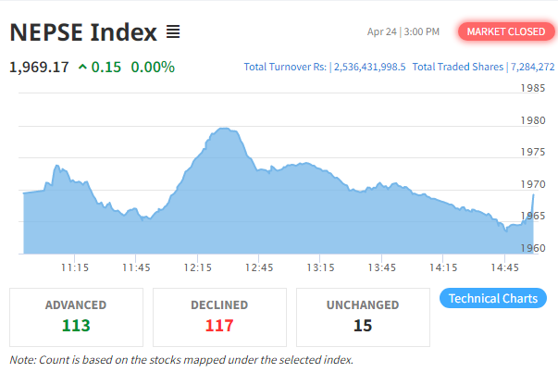558x385 pixels.
Task: Click the Total Turnover Rs value
Action: pyautogui.click(x=369, y=67)
